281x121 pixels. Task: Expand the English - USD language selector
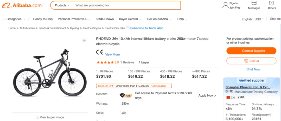point(252,19)
